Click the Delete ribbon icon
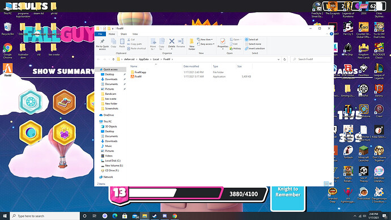Image resolution: width=391 pixels, height=220 pixels. click(172, 43)
